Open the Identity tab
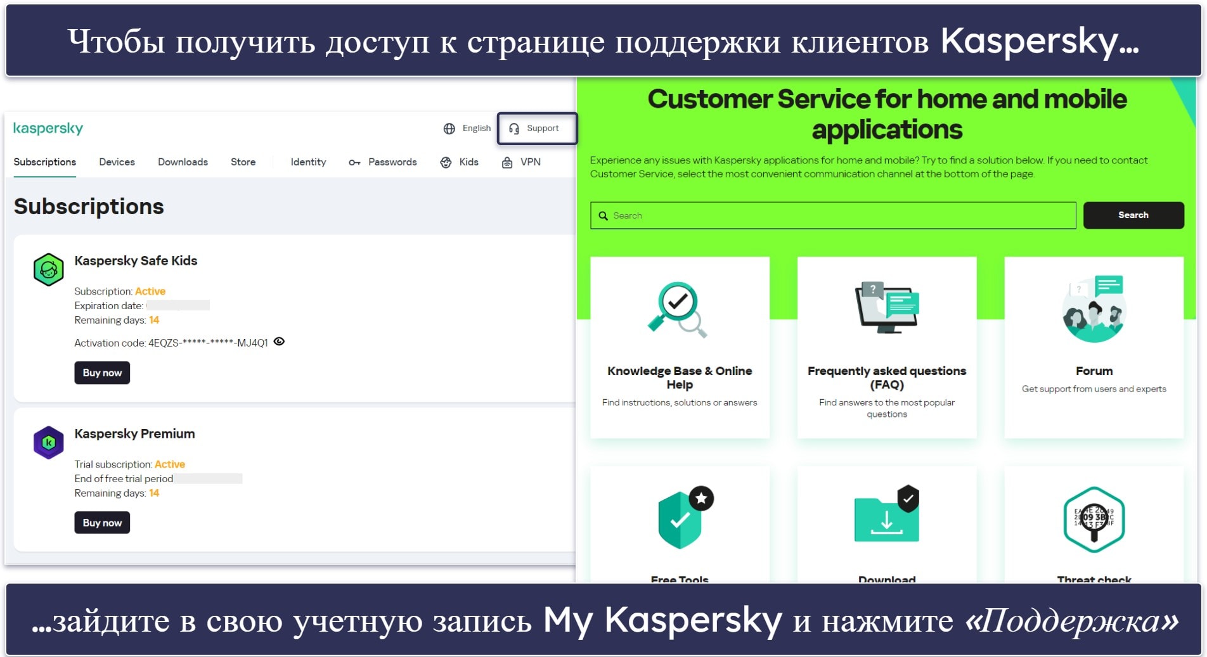The image size is (1207, 657). (x=308, y=162)
